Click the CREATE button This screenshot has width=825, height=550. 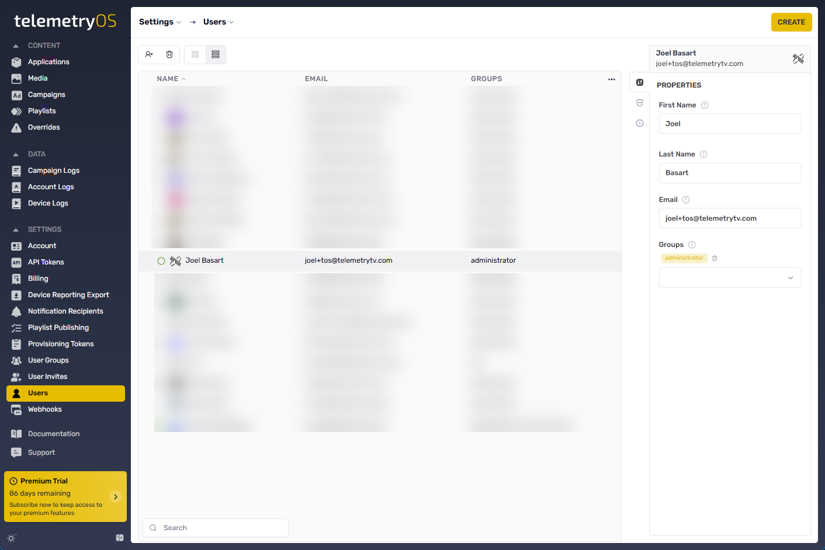point(791,22)
